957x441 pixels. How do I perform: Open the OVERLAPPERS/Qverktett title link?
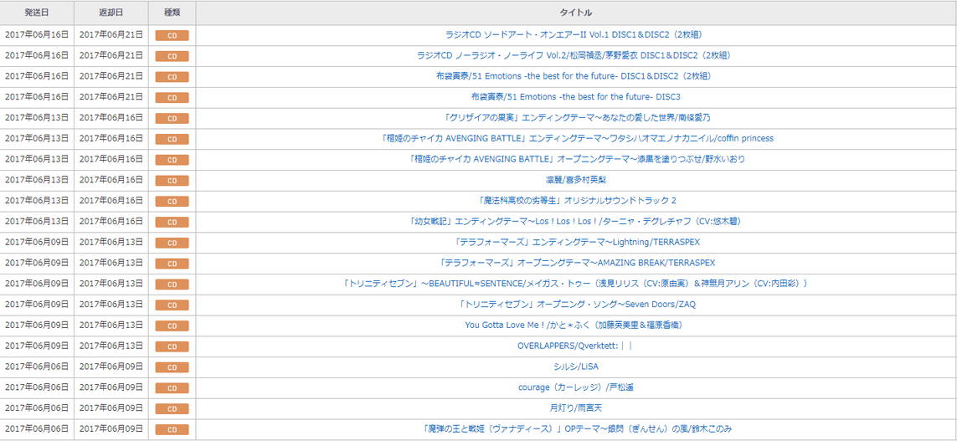576,346
